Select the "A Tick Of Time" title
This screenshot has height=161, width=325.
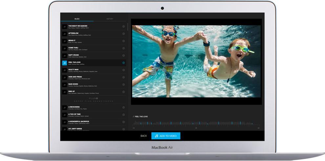[x=75, y=114]
